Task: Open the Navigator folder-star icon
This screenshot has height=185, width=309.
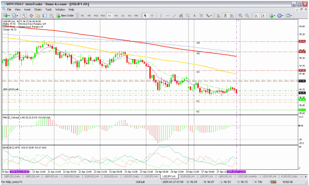Action: 38,15
